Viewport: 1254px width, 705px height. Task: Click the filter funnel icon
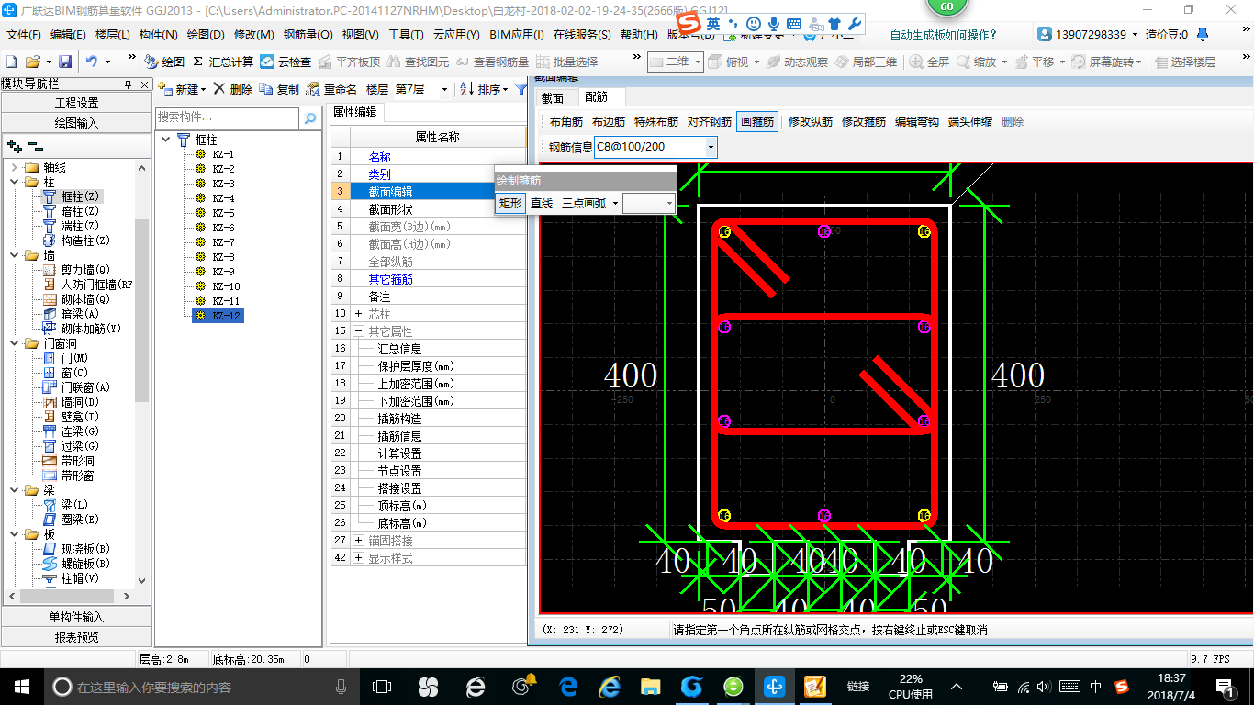pyautogui.click(x=521, y=89)
